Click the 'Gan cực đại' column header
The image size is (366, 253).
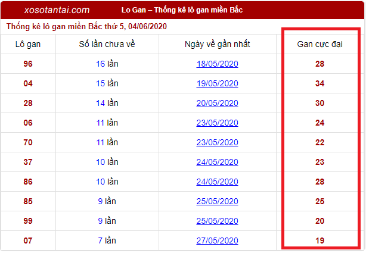click(x=320, y=44)
